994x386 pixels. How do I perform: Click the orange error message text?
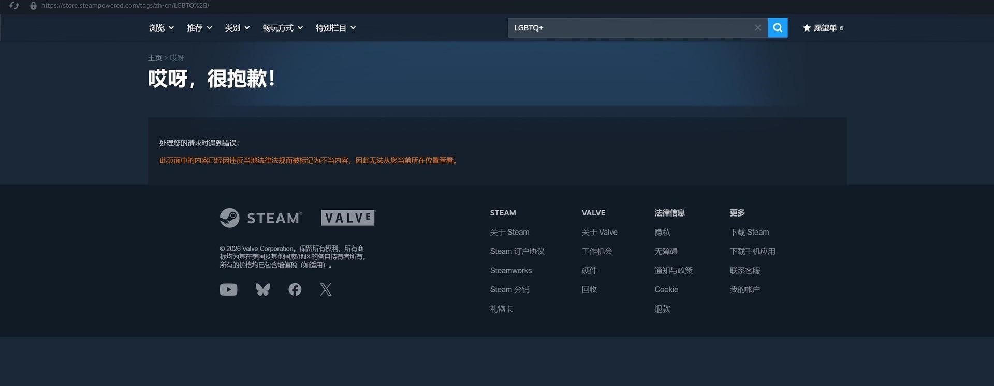pos(309,161)
